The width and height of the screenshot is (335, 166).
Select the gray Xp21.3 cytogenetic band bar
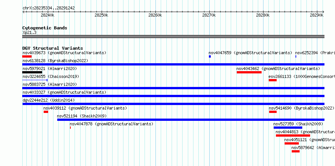pyautogui.click(x=174, y=37)
